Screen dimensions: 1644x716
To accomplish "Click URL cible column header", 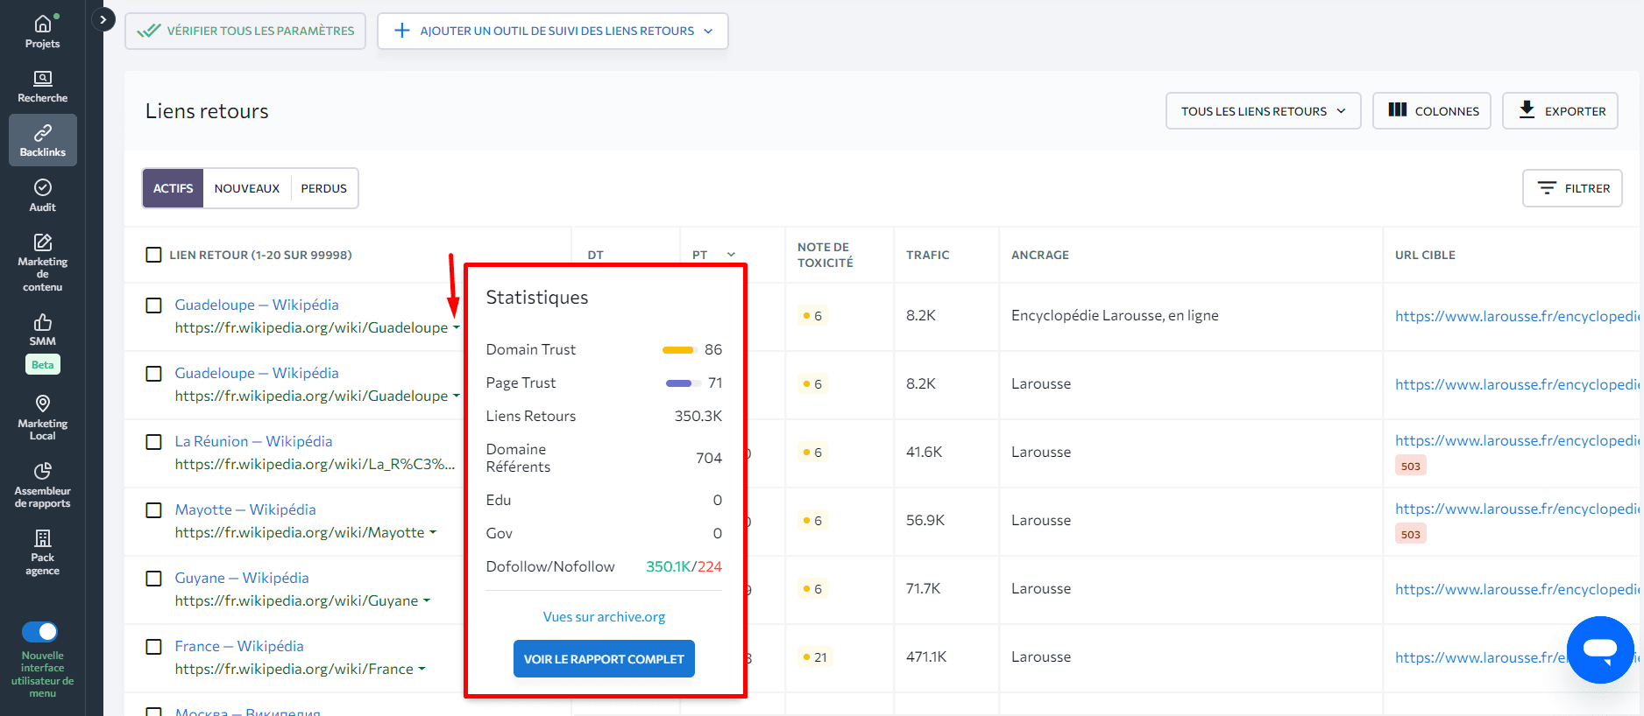I will point(1425,255).
